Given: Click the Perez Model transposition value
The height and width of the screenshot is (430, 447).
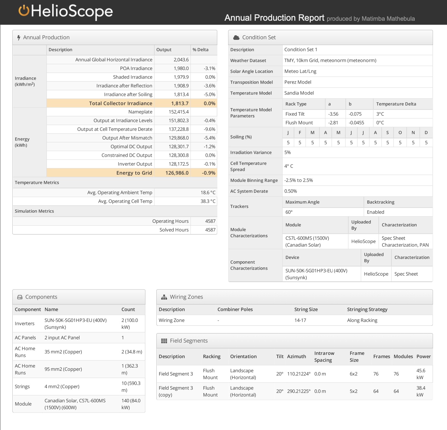Looking at the screenshot, I should click(x=298, y=82).
